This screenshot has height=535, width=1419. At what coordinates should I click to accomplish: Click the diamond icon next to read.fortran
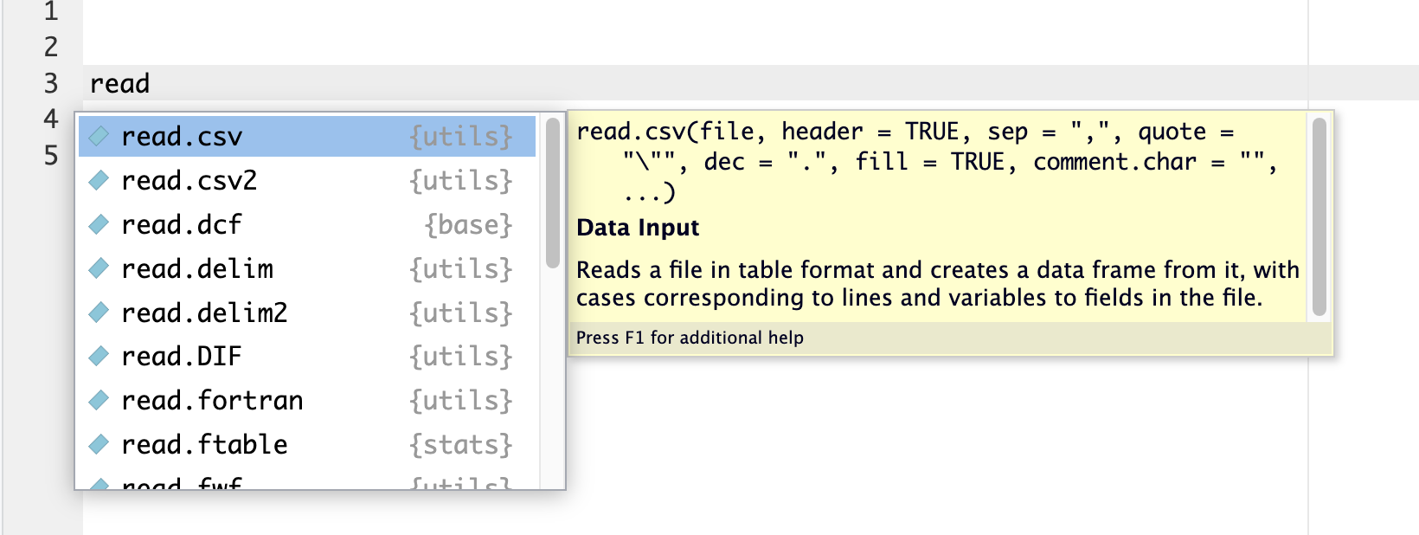point(99,400)
